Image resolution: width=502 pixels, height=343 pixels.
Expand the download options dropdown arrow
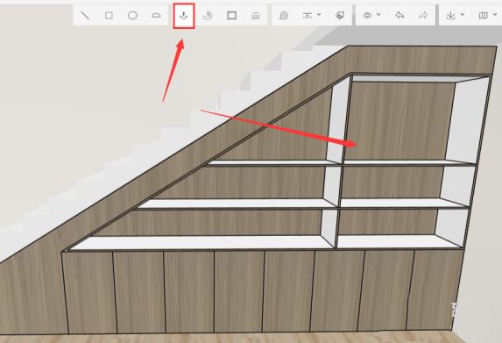pos(463,14)
